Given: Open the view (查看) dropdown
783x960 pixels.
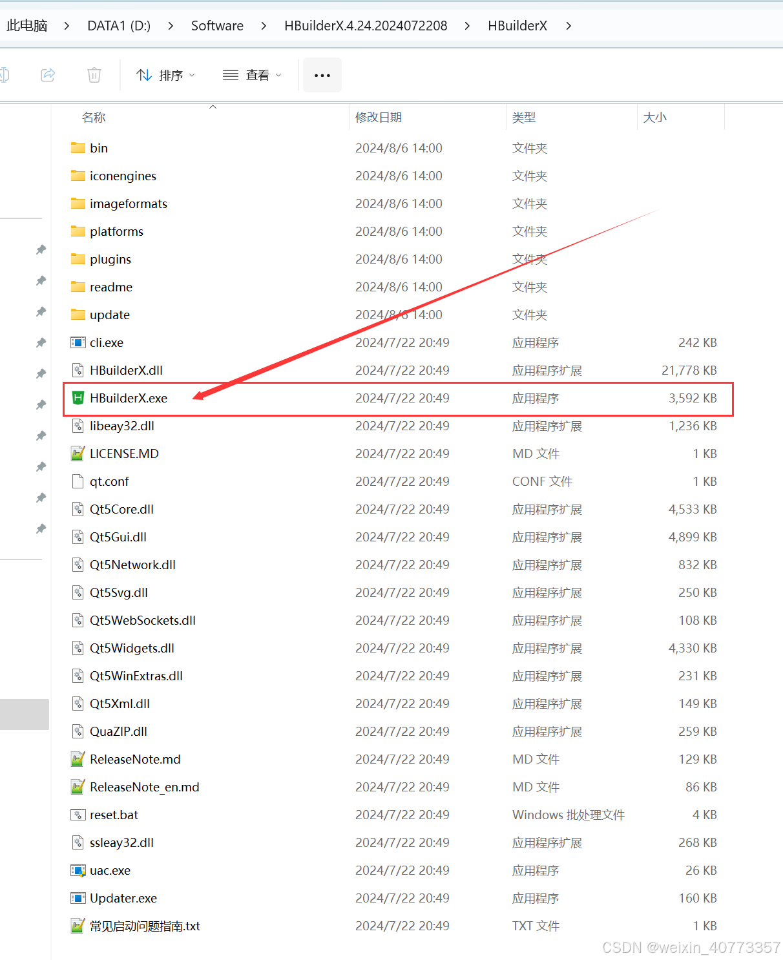Looking at the screenshot, I should pyautogui.click(x=253, y=75).
